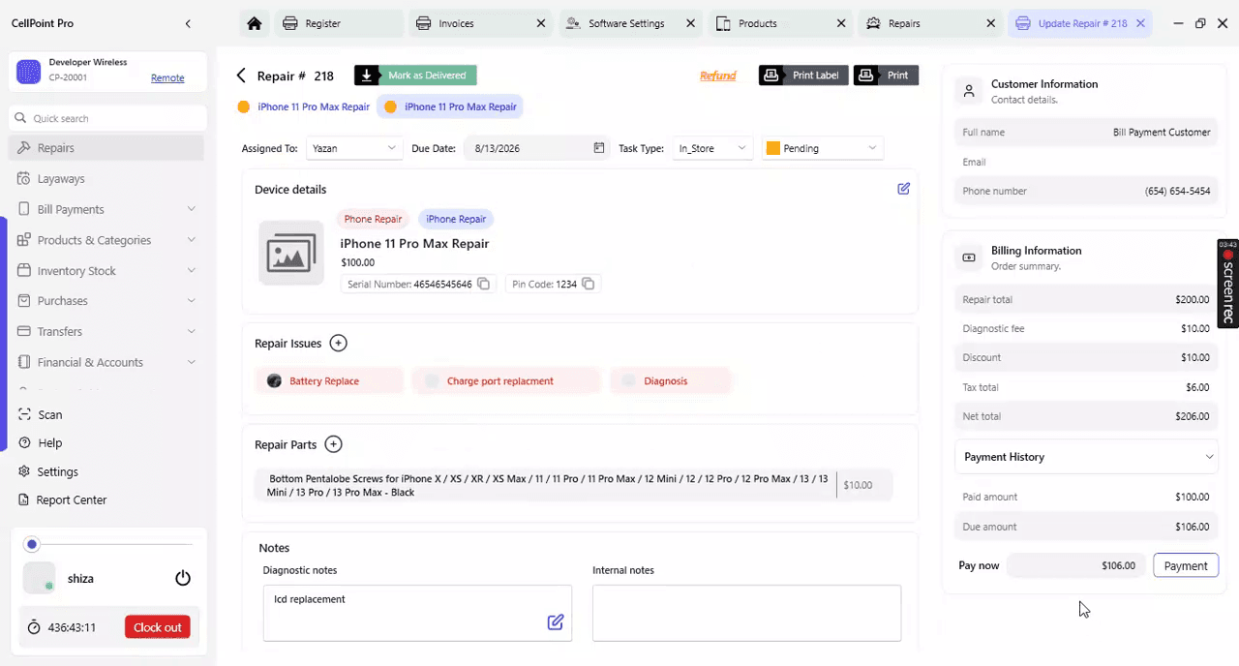Select the highlighted iPhone 11 Pro Max Repair tab
Screen dimensions: 1239x666
[450, 106]
